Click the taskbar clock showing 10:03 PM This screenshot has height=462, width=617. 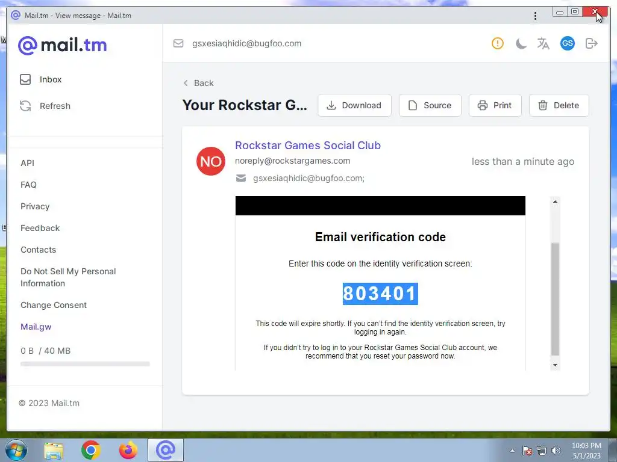coord(586,451)
